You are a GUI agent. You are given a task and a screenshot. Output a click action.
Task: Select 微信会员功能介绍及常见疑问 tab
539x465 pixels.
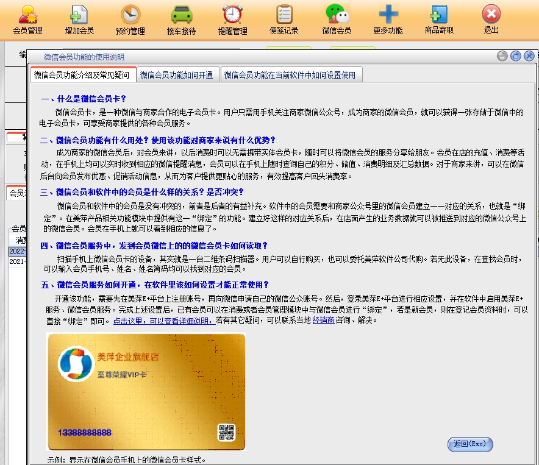(x=82, y=75)
